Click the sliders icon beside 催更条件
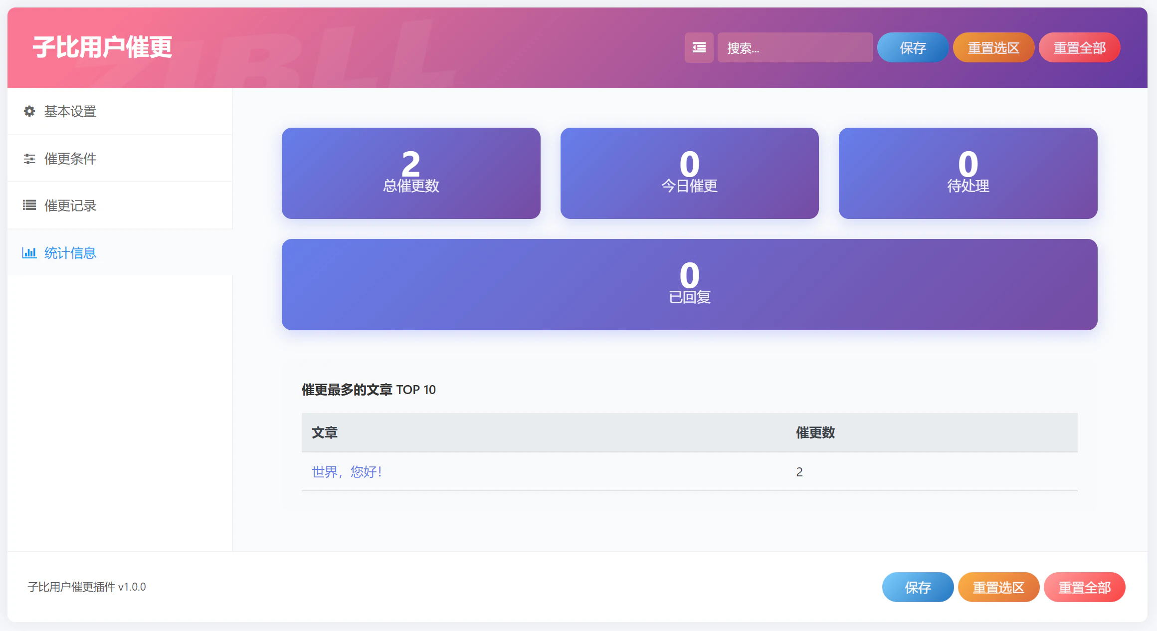The width and height of the screenshot is (1157, 631). 29,159
